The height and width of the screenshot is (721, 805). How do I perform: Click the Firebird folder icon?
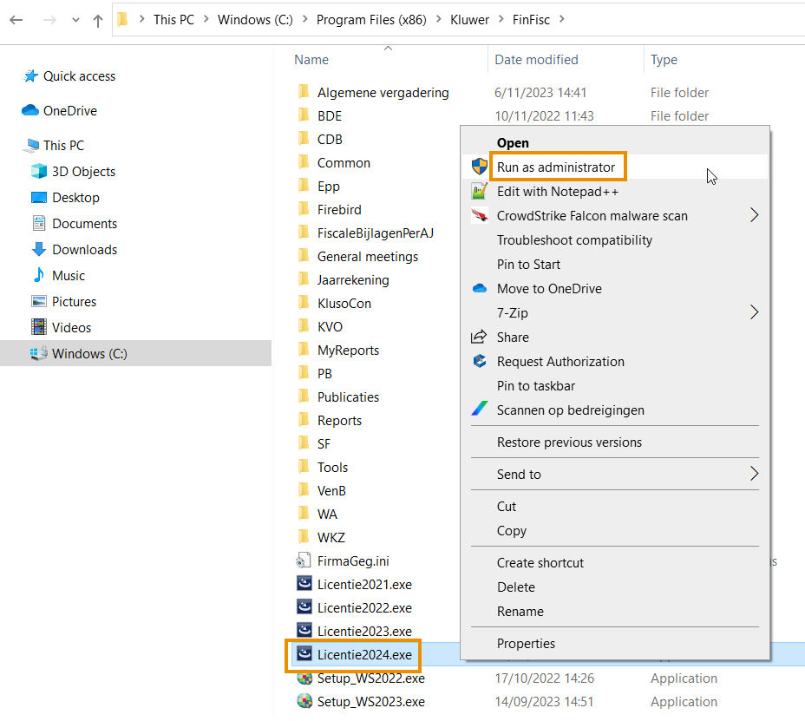point(304,210)
